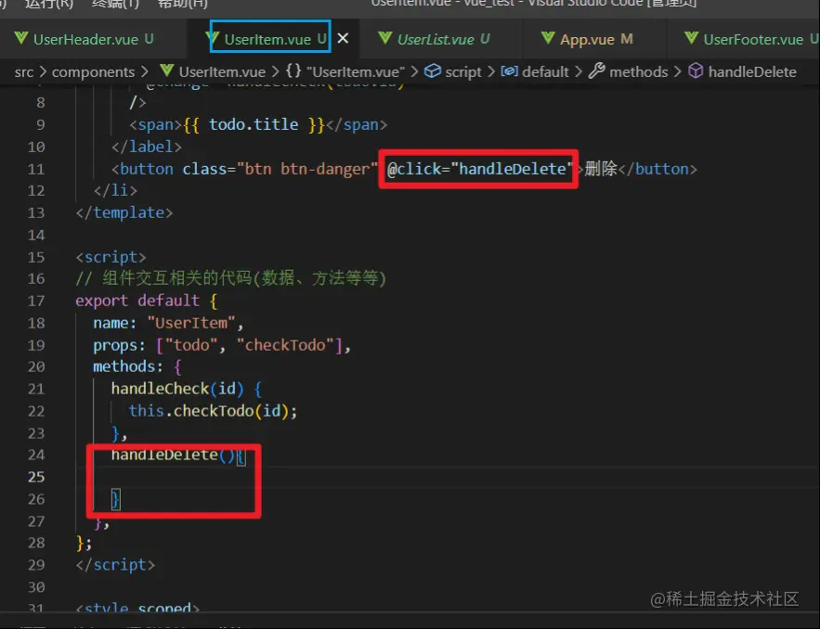Click the export default line
820x629 pixels.
pyautogui.click(x=146, y=301)
